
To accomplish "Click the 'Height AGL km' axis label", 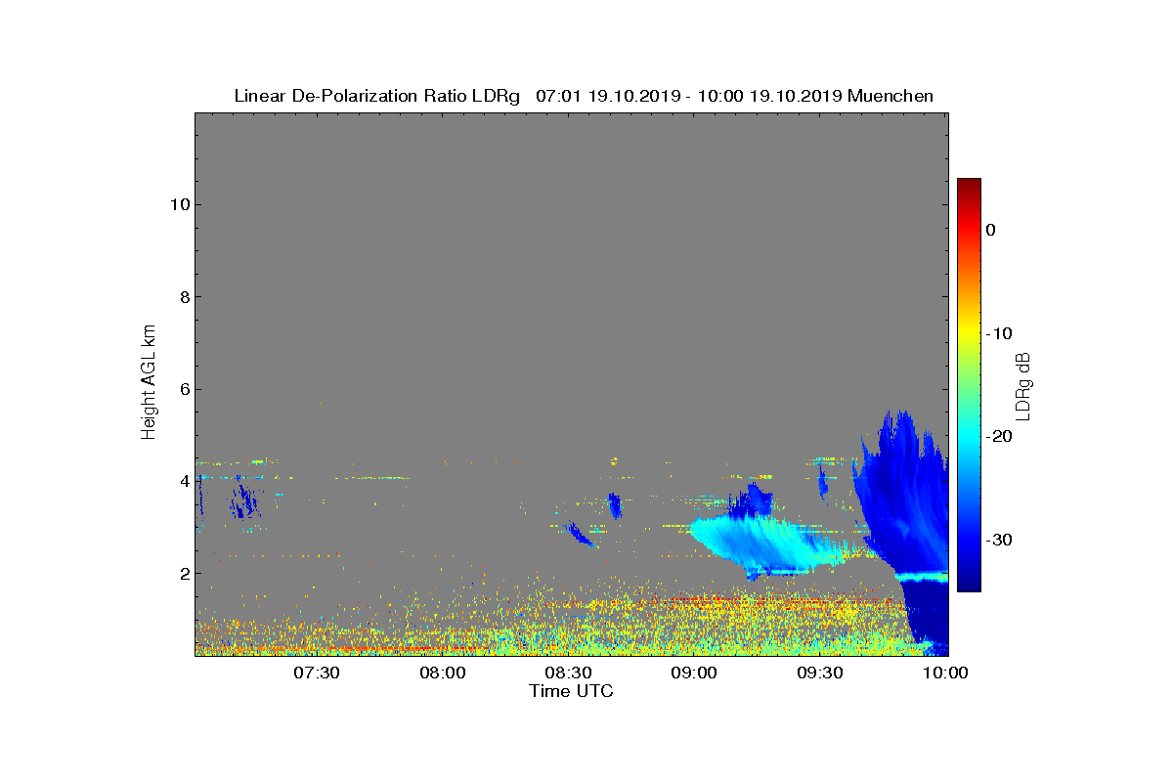I will coord(150,383).
